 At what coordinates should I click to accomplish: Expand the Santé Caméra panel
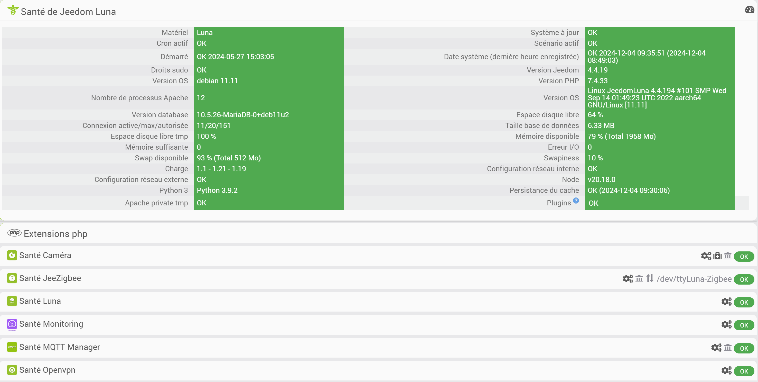[45, 255]
